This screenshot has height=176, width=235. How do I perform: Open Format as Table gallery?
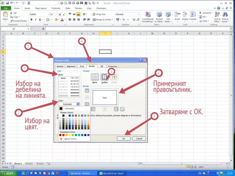pos(159,17)
